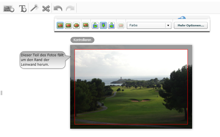Click the disabled crop frame icon
Screen dimensions: 220x137
point(121,26)
